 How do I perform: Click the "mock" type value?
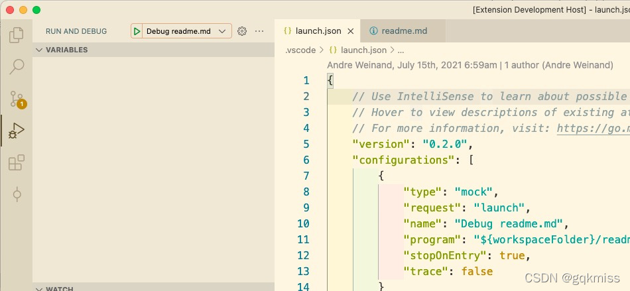click(x=473, y=192)
